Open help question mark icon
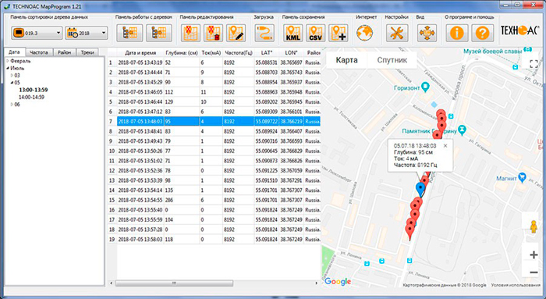Image resolution: width=546 pixels, height=299 pixels. point(483,33)
